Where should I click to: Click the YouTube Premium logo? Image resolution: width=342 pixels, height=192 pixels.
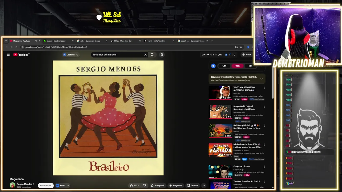tap(21, 55)
